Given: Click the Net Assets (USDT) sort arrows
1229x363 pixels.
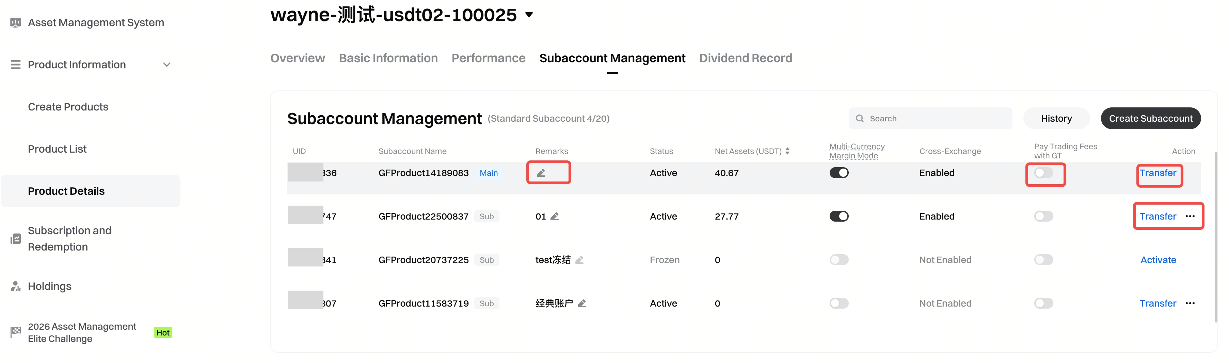Looking at the screenshot, I should (x=787, y=151).
